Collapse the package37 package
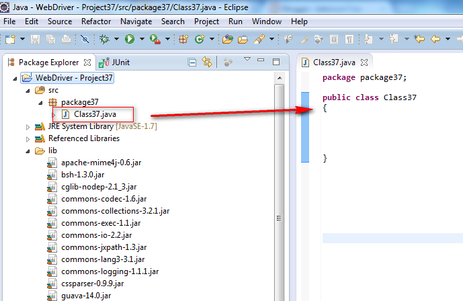 pos(41,103)
